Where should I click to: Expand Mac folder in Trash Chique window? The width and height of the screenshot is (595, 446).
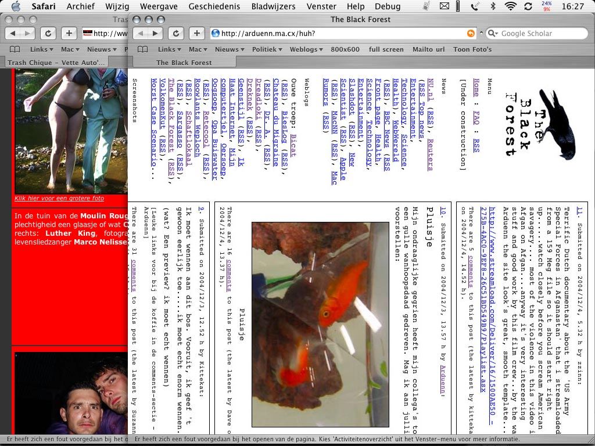point(70,49)
